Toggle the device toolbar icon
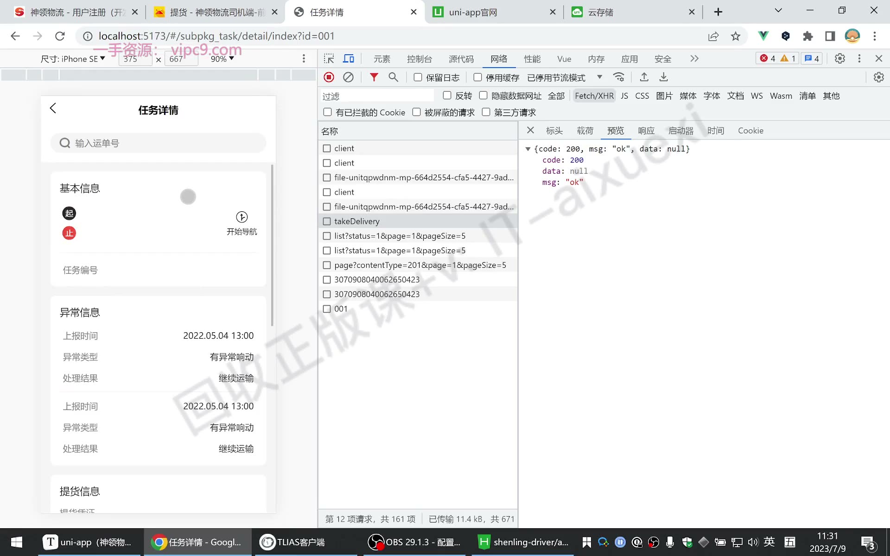This screenshot has height=556, width=890. click(349, 58)
